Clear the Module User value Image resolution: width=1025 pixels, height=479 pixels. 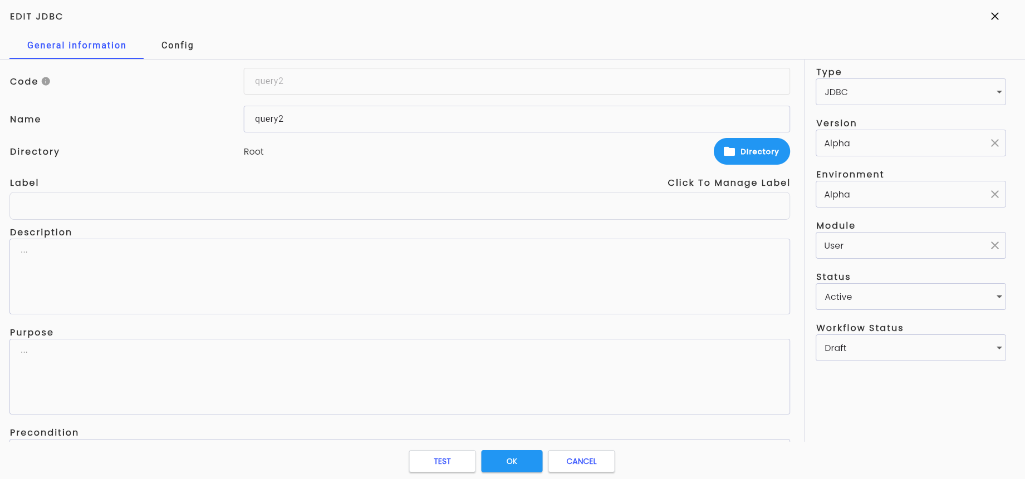click(995, 245)
